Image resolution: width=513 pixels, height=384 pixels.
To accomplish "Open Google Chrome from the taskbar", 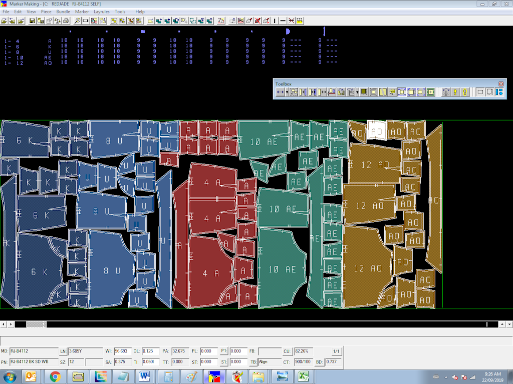I will (x=55, y=377).
